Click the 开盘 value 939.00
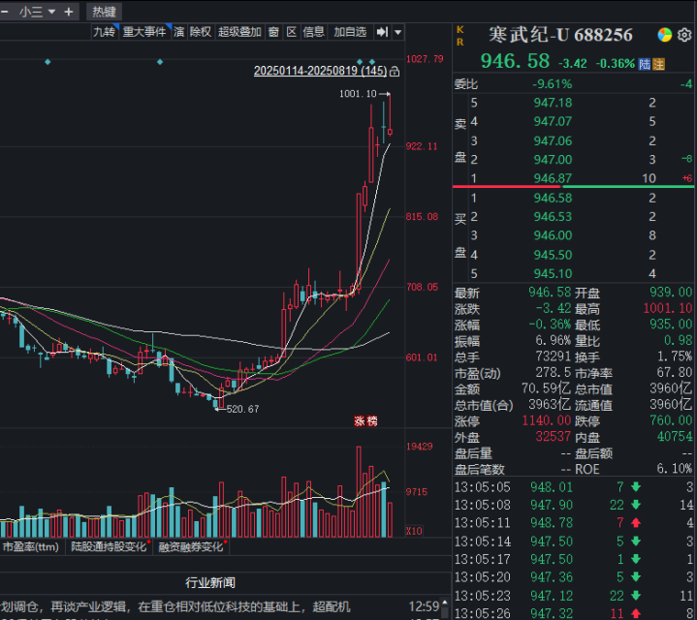The height and width of the screenshot is (620, 697). click(671, 293)
